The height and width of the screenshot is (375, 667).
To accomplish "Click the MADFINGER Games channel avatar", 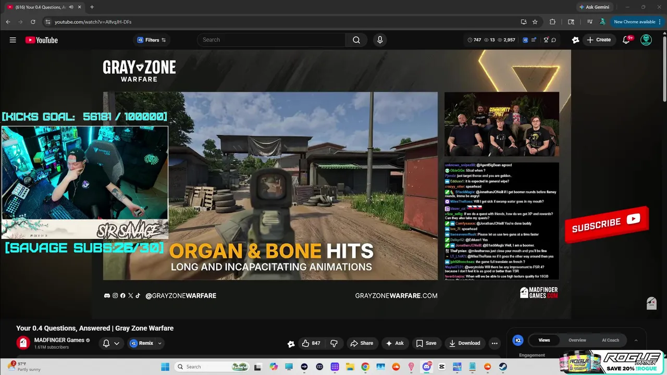I will [x=22, y=343].
